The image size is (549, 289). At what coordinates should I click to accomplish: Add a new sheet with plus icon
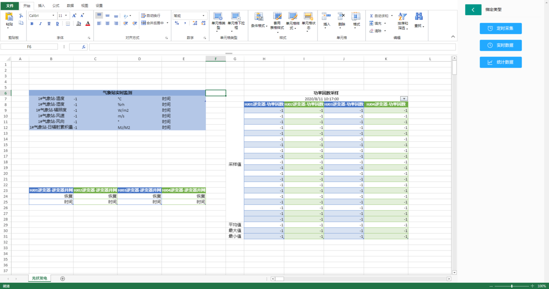coord(62,279)
